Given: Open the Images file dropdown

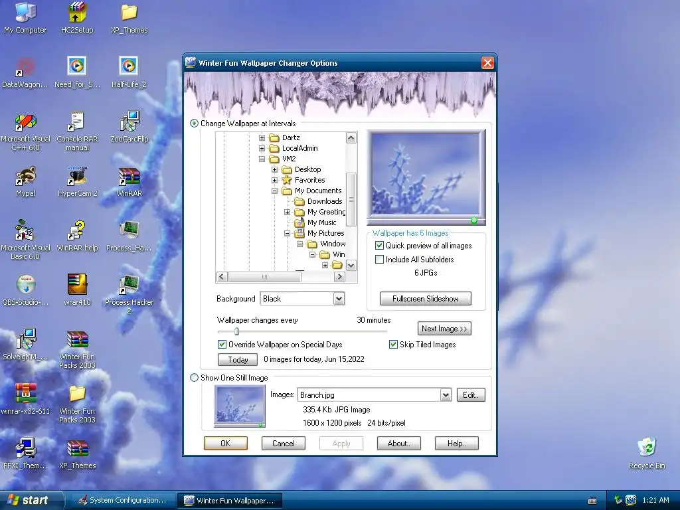Looking at the screenshot, I should click(x=446, y=395).
